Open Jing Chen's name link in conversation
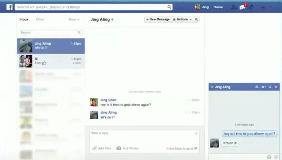Image resolution: width=282 pixels, height=160 pixels. [109, 100]
